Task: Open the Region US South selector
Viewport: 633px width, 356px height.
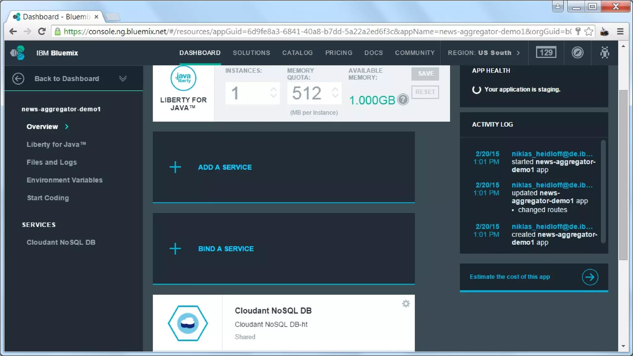Action: click(484, 53)
